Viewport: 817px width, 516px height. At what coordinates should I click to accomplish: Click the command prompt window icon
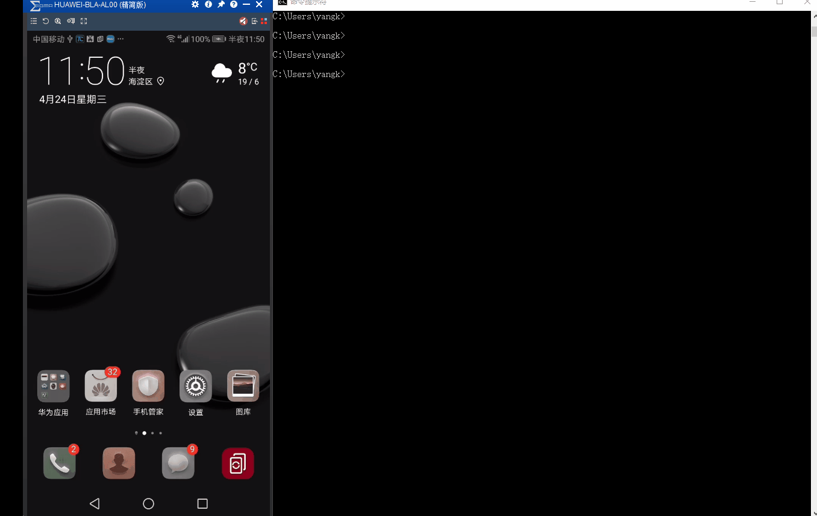[282, 2]
